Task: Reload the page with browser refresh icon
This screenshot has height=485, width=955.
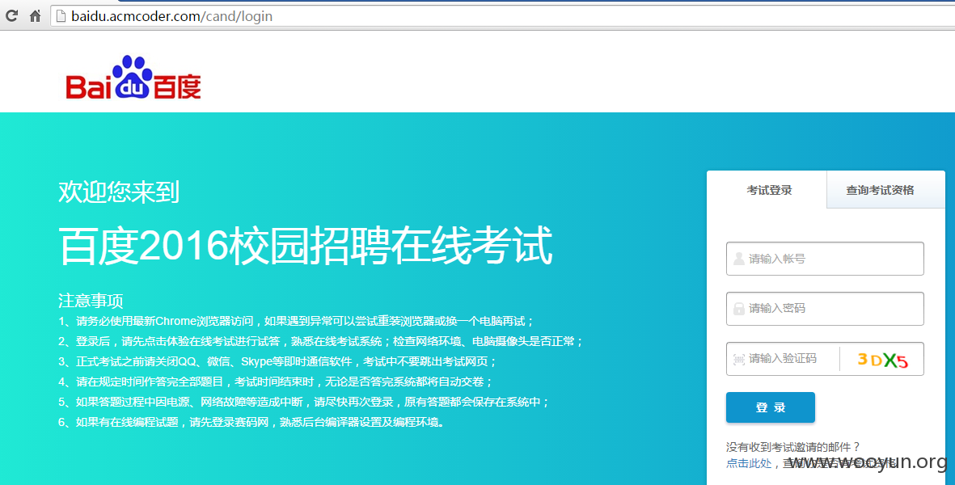Action: [x=11, y=16]
